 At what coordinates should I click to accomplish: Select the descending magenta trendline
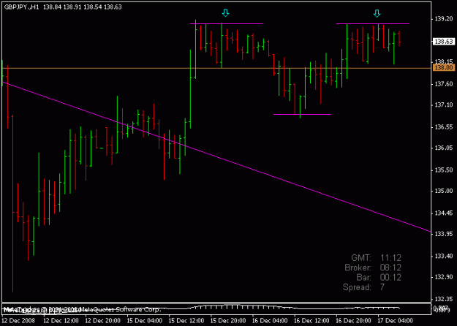[x=216, y=156]
